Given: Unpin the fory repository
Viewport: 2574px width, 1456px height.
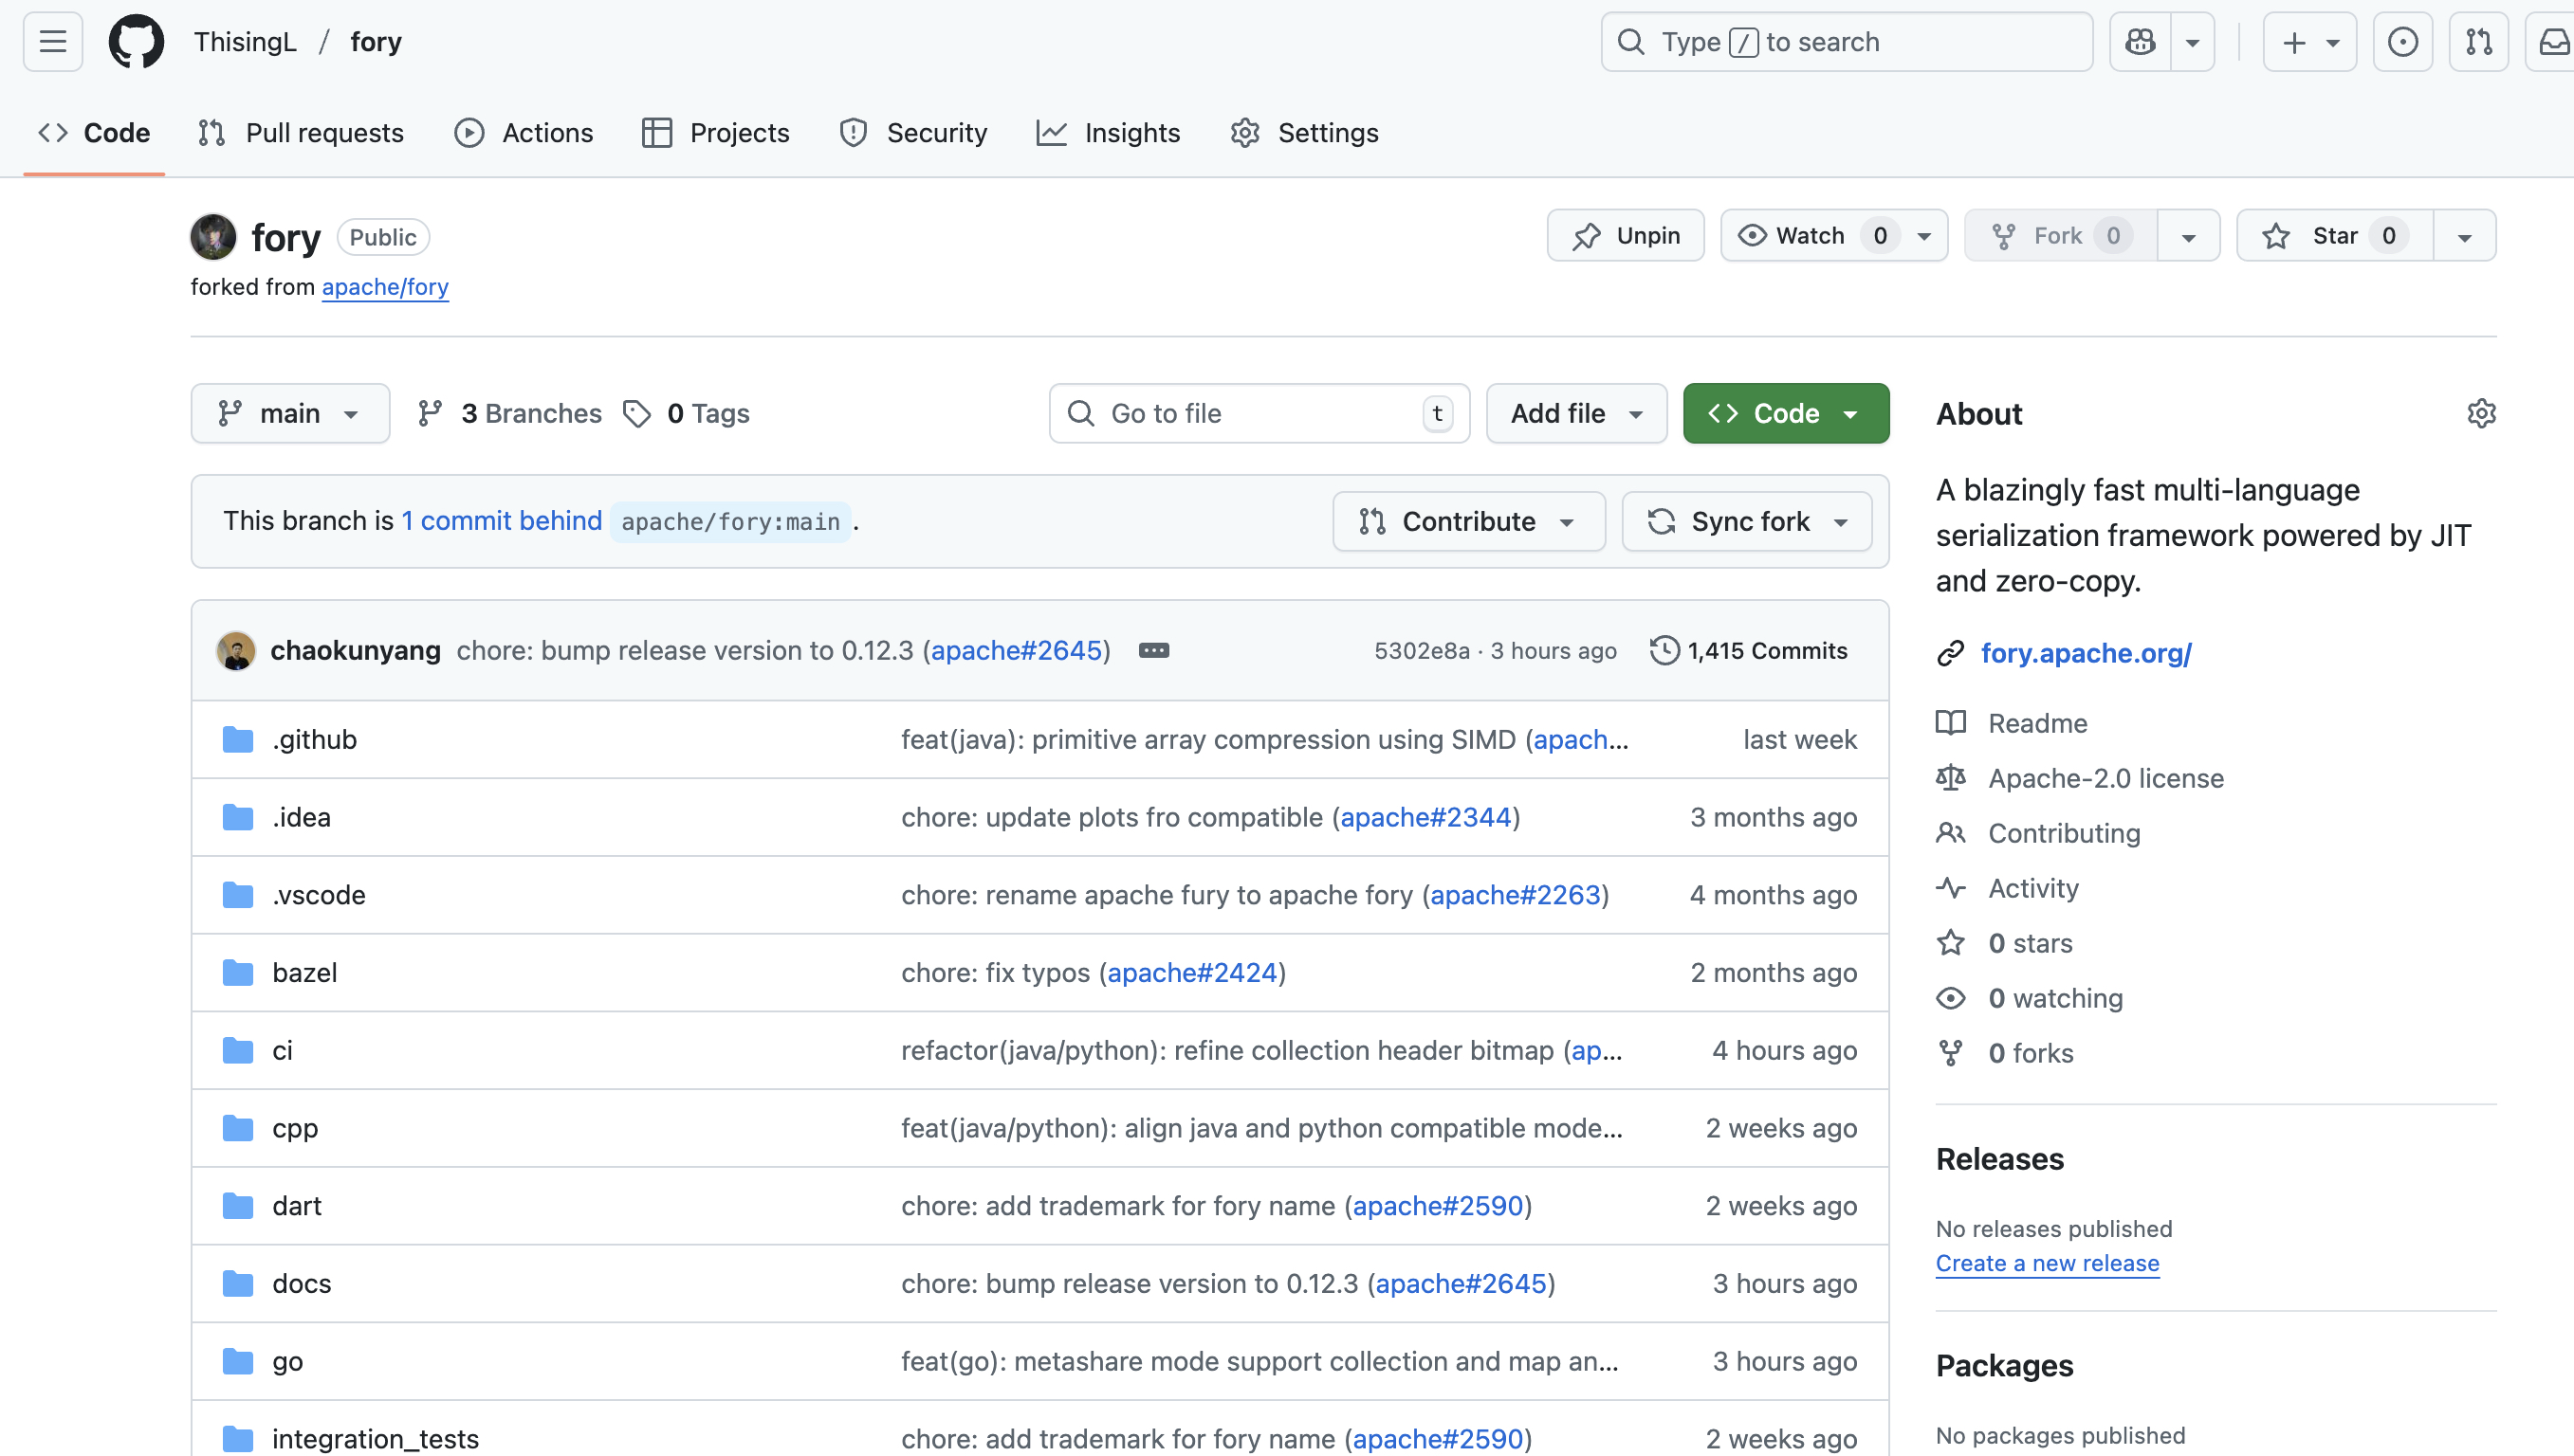Looking at the screenshot, I should coord(1626,236).
